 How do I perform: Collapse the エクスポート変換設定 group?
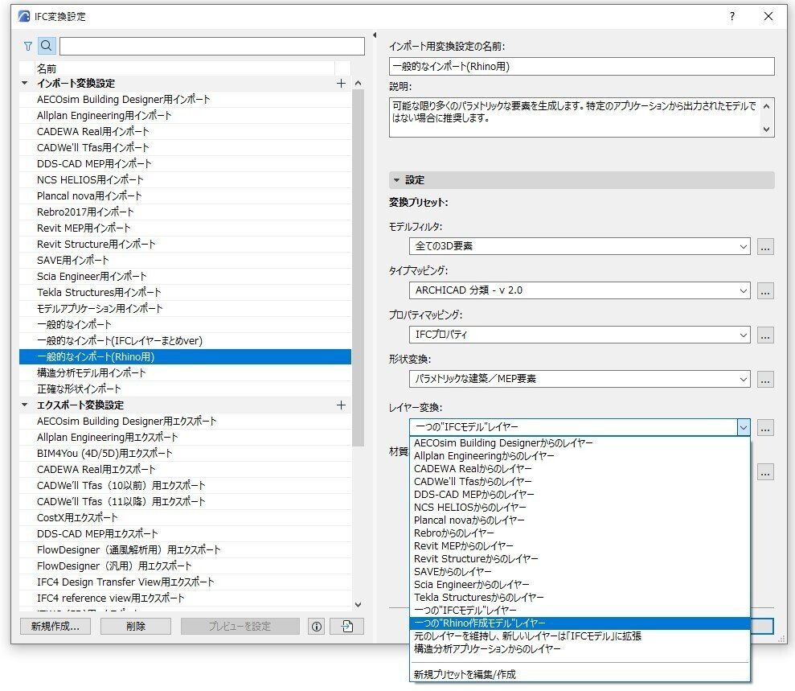(x=25, y=405)
